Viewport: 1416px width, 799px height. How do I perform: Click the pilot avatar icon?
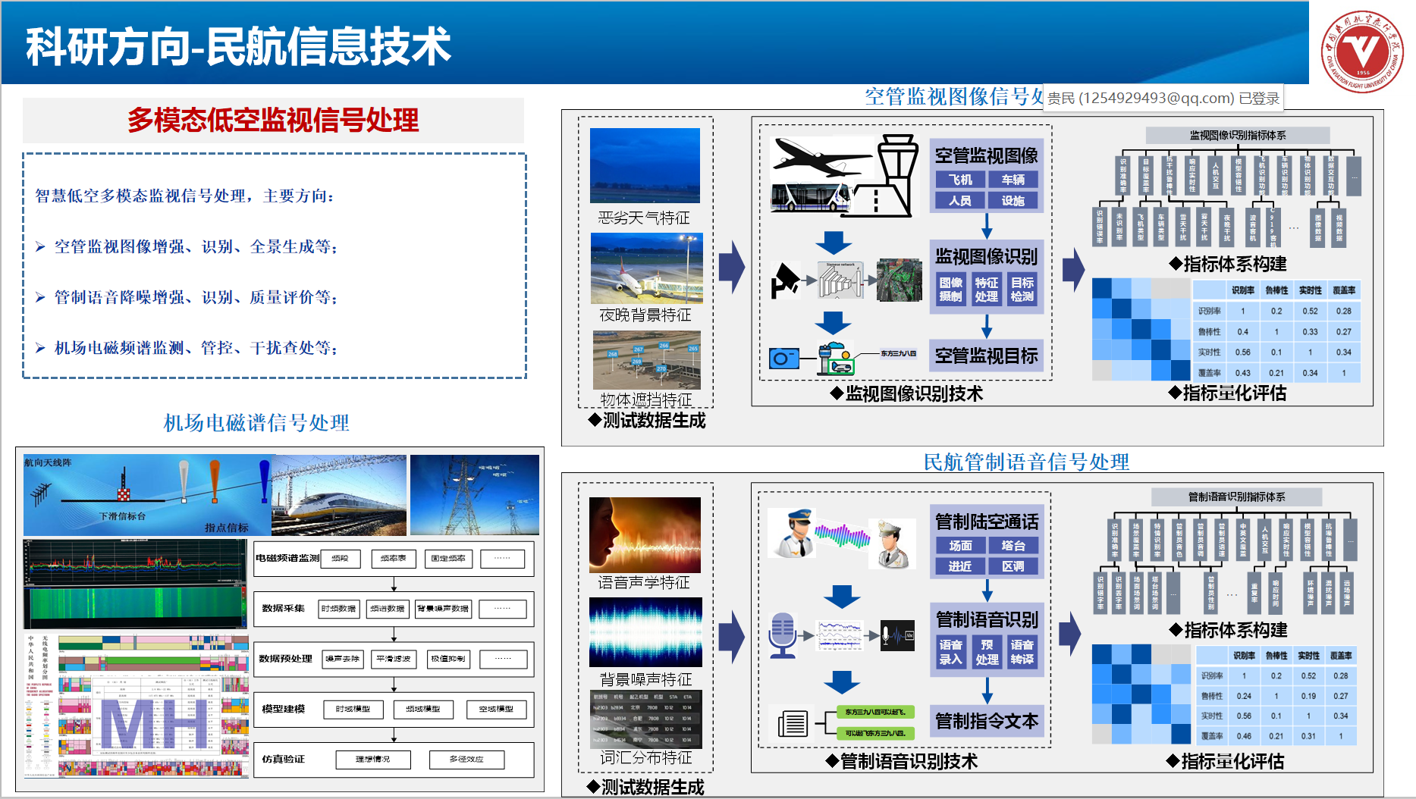(x=792, y=534)
